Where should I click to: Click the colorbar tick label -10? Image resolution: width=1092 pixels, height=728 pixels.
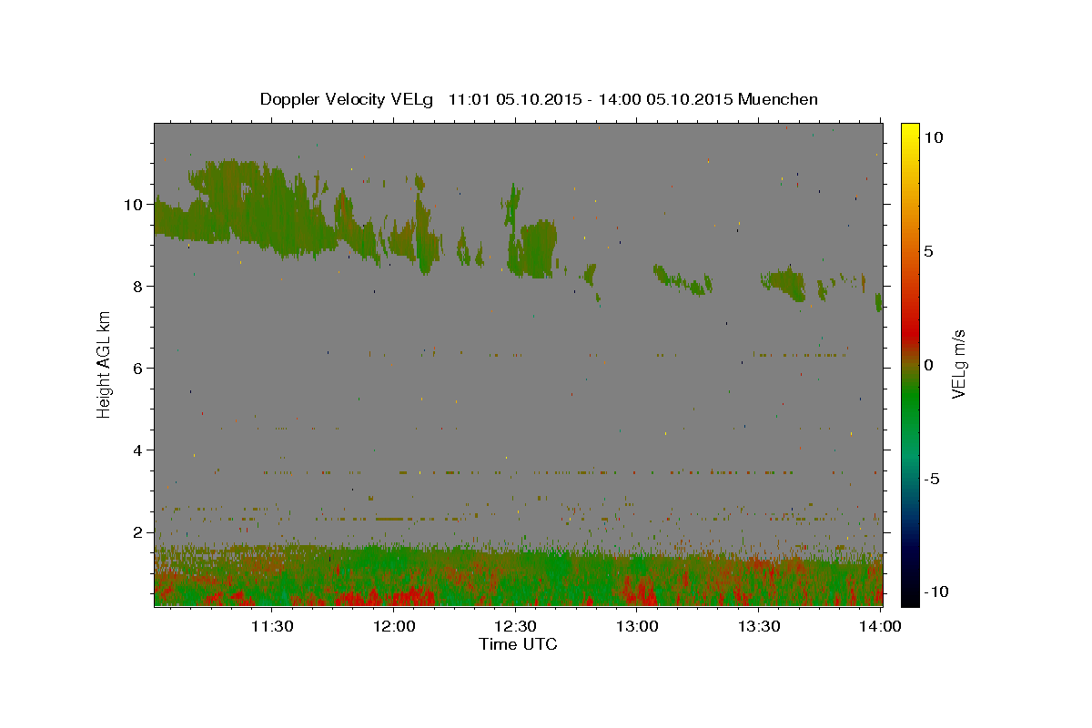(x=936, y=592)
